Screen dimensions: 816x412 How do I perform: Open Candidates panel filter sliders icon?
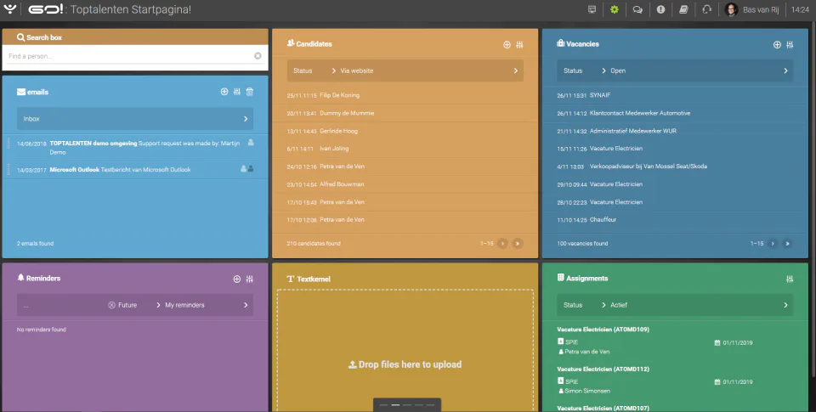click(519, 45)
